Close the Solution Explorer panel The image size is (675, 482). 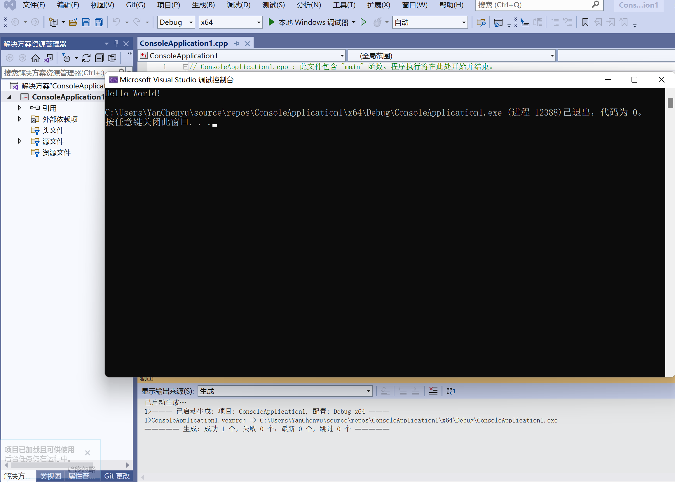126,44
